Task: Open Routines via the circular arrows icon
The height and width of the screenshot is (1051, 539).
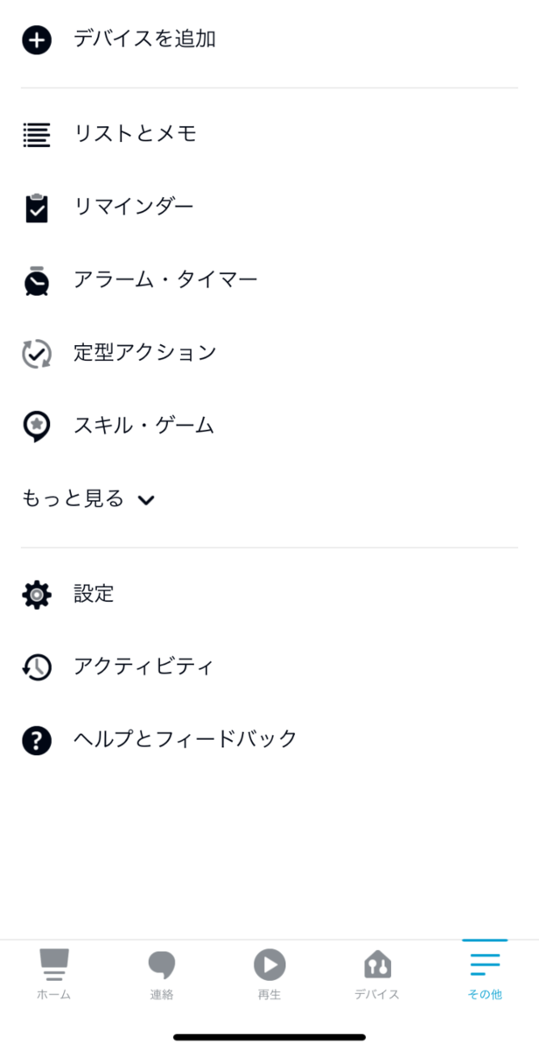Action: coord(36,353)
